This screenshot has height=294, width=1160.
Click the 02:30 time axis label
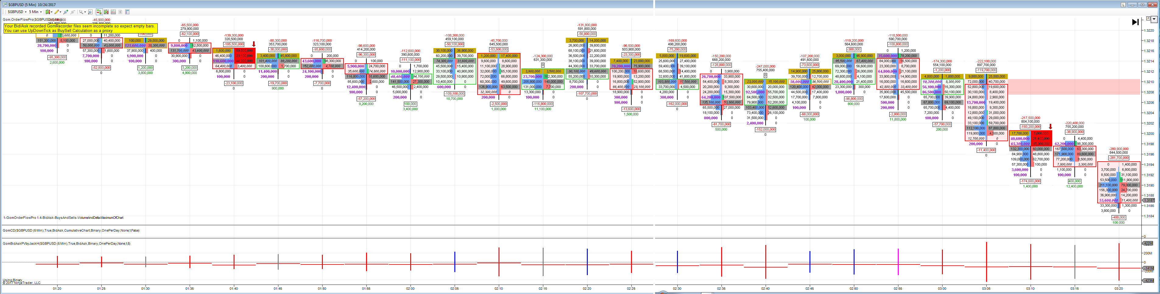click(x=677, y=289)
